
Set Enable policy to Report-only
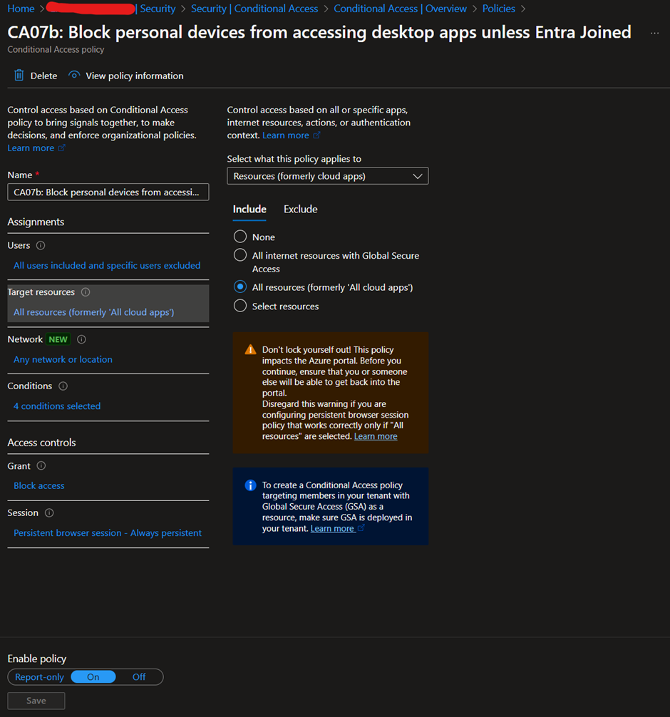39,677
